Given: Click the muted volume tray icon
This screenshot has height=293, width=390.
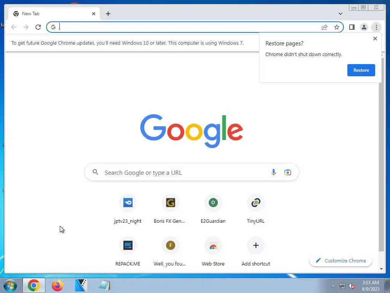Looking at the screenshot, I should point(352,286).
